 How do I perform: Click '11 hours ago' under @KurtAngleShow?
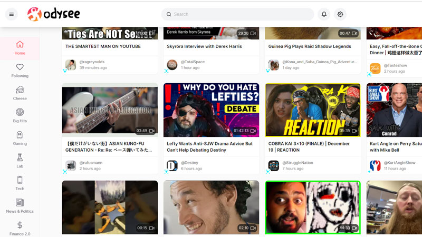point(395,169)
